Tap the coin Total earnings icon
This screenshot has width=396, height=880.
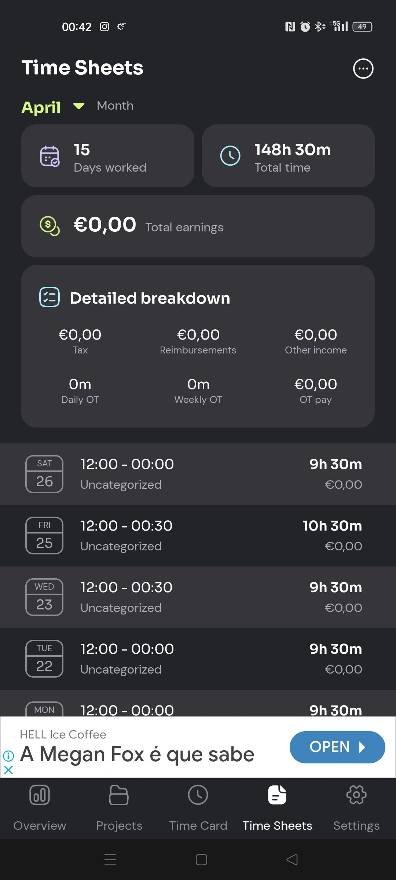click(x=49, y=226)
